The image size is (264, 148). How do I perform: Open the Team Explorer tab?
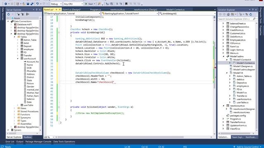238,137
